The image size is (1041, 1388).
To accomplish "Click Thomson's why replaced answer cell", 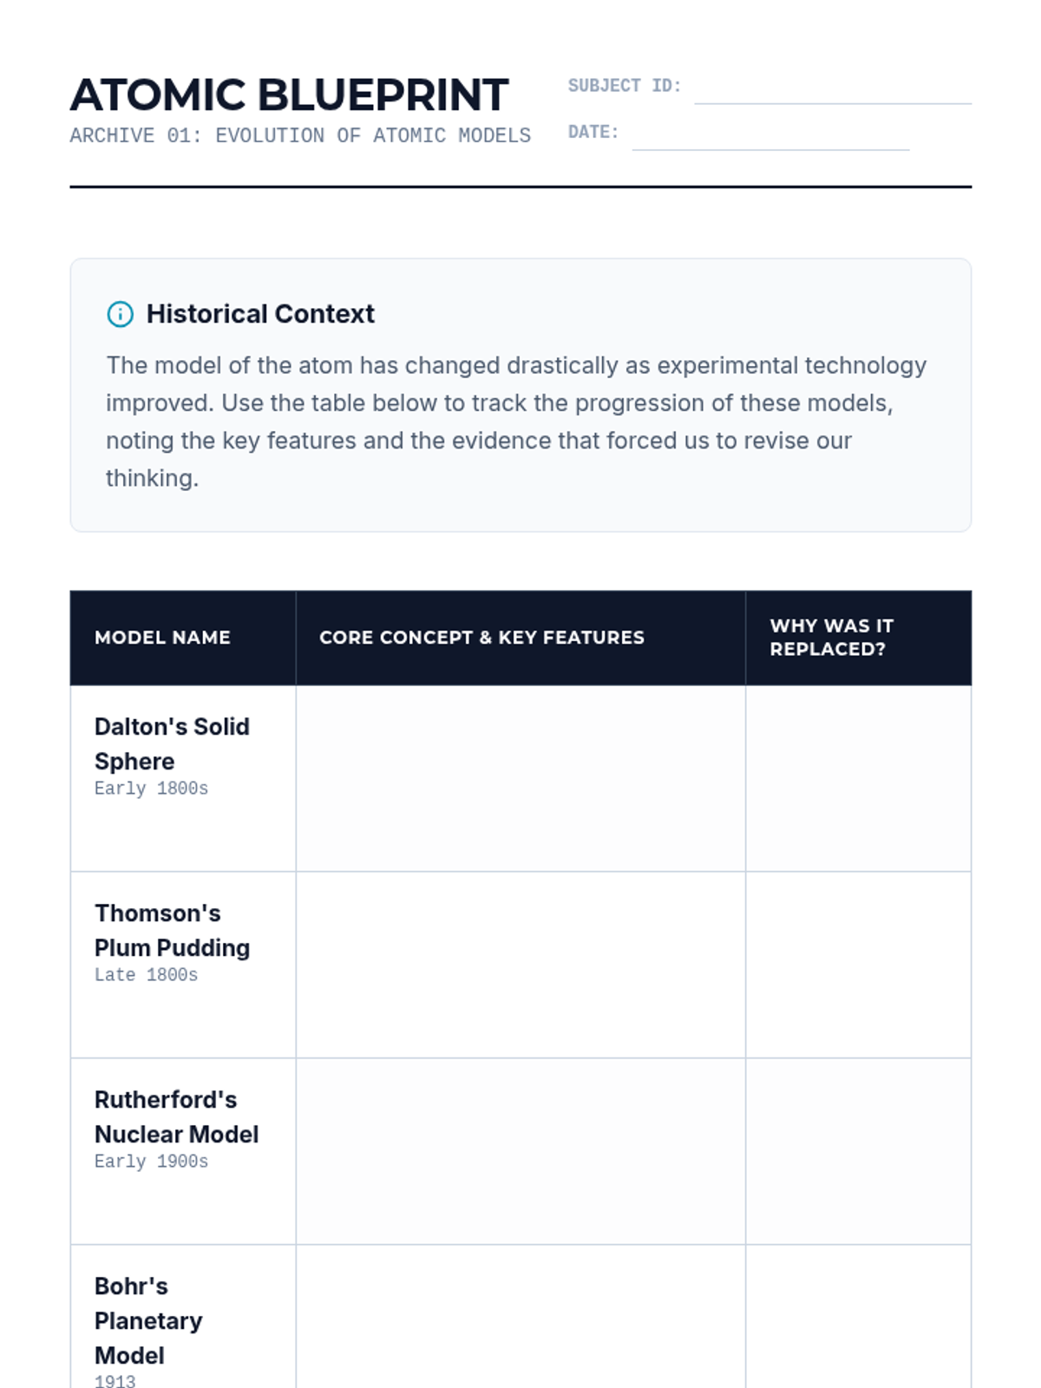I will (x=859, y=965).
